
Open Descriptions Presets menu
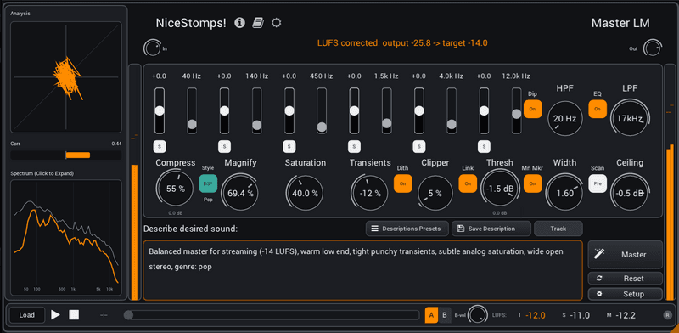(407, 229)
